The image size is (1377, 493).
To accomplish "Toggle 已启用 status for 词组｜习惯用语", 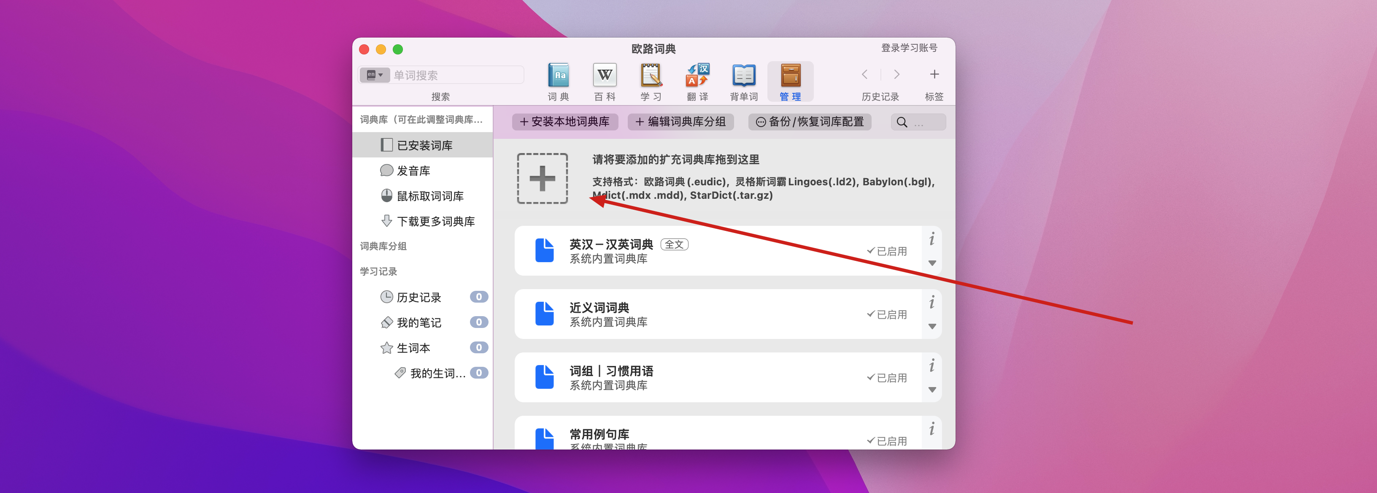I will coord(887,378).
